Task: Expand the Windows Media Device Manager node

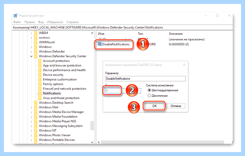Action: 31,112
